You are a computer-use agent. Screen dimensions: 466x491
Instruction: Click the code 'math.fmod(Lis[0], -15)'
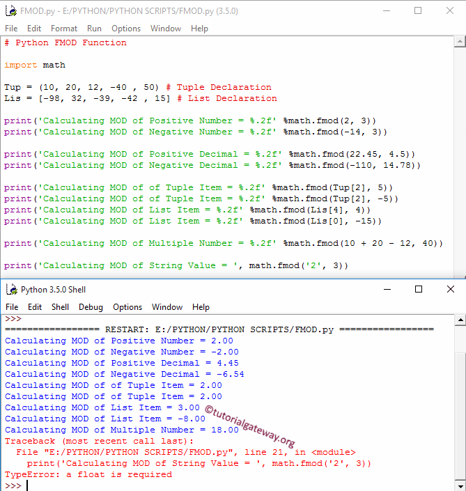coord(316,221)
